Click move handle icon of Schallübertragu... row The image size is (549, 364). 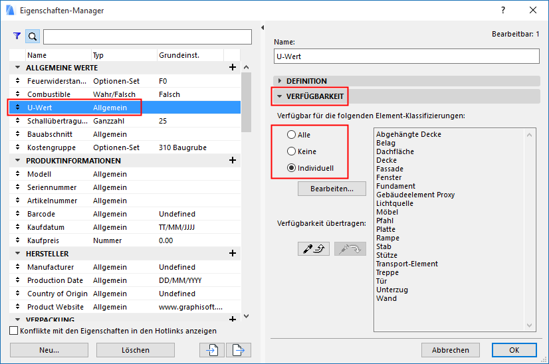[x=17, y=121]
